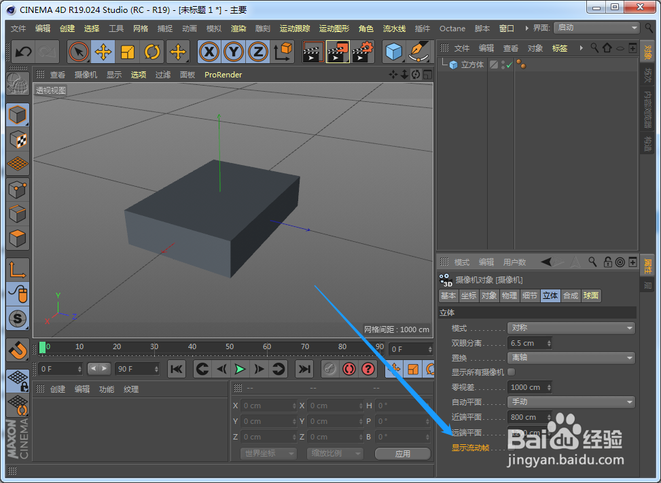This screenshot has width=661, height=483.
Task: Switch to the 基本 tab
Action: [x=448, y=296]
